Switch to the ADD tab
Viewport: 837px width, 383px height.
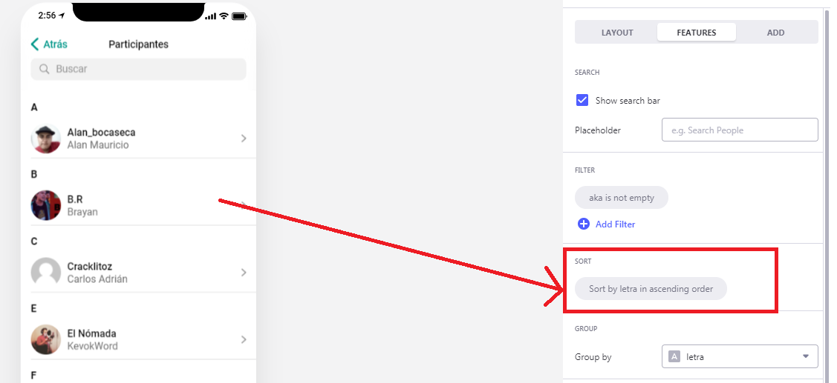click(775, 33)
